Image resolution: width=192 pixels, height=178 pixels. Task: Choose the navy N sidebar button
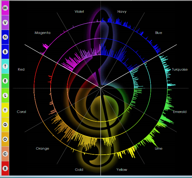tap(5, 37)
